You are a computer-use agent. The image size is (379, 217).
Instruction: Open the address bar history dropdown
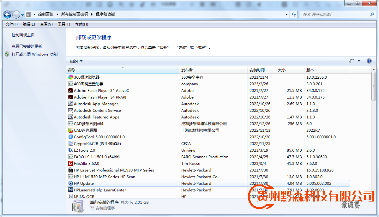pos(286,15)
